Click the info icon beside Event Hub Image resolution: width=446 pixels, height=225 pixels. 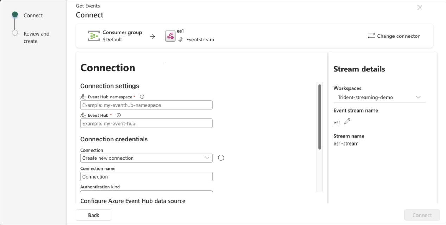tap(119, 115)
